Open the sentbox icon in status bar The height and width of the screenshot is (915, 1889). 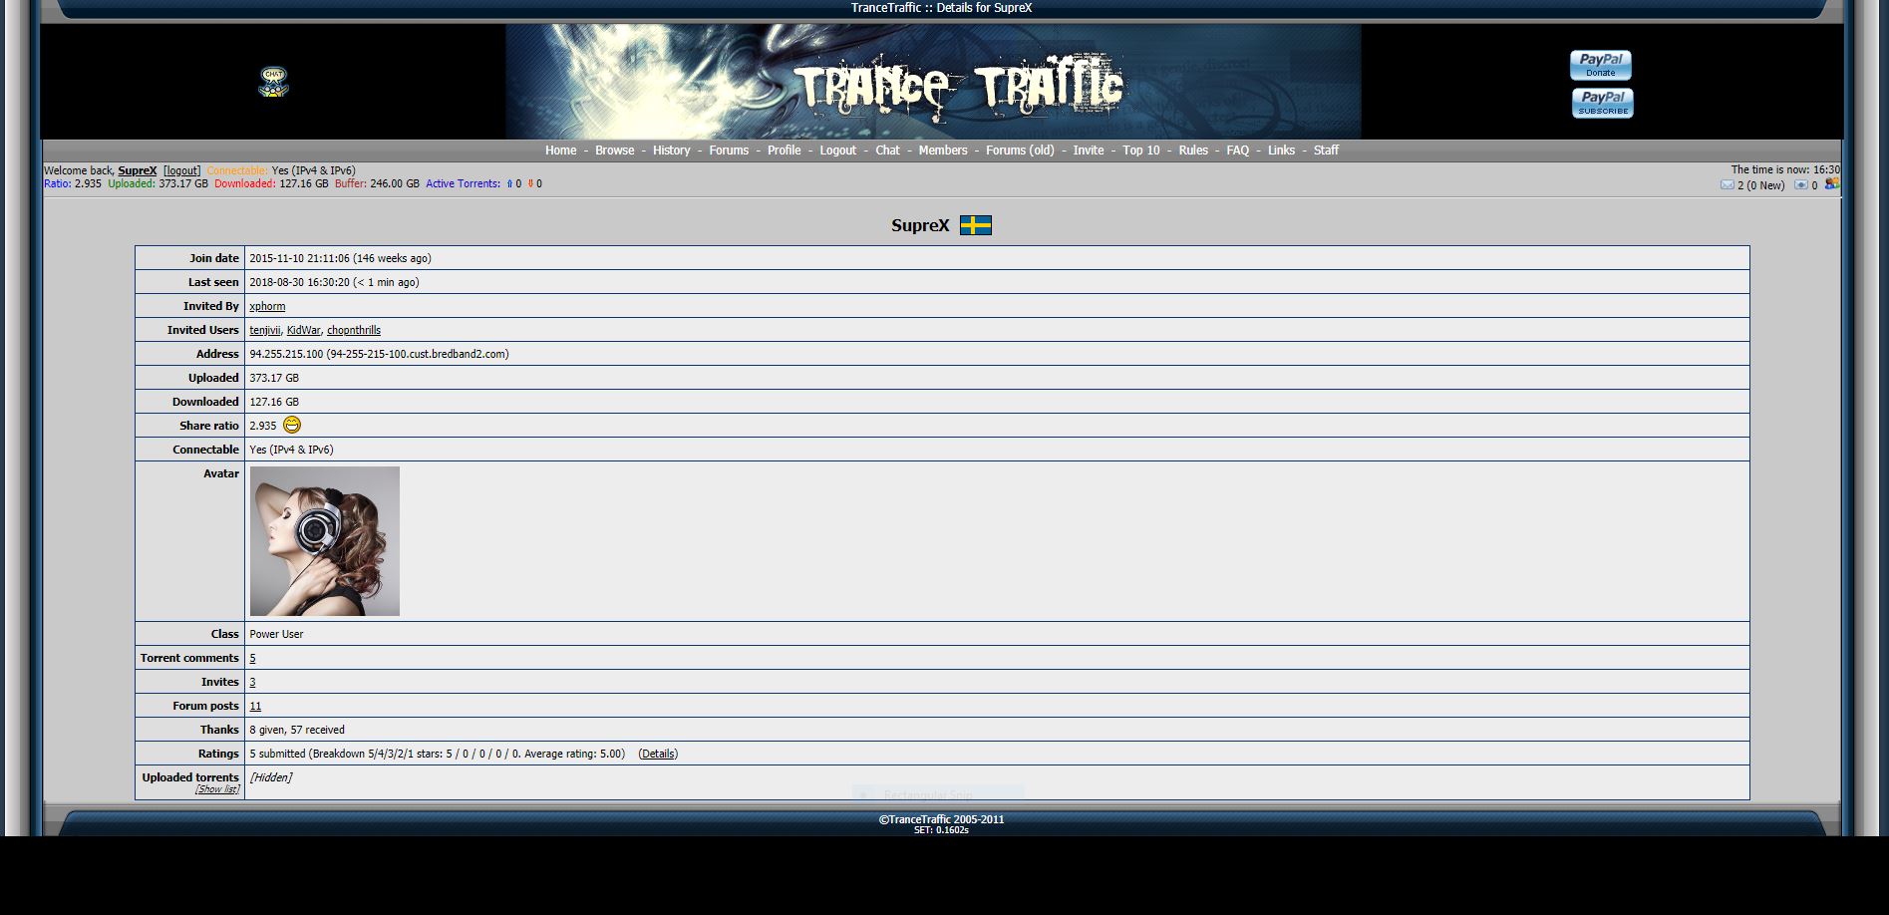(1801, 185)
